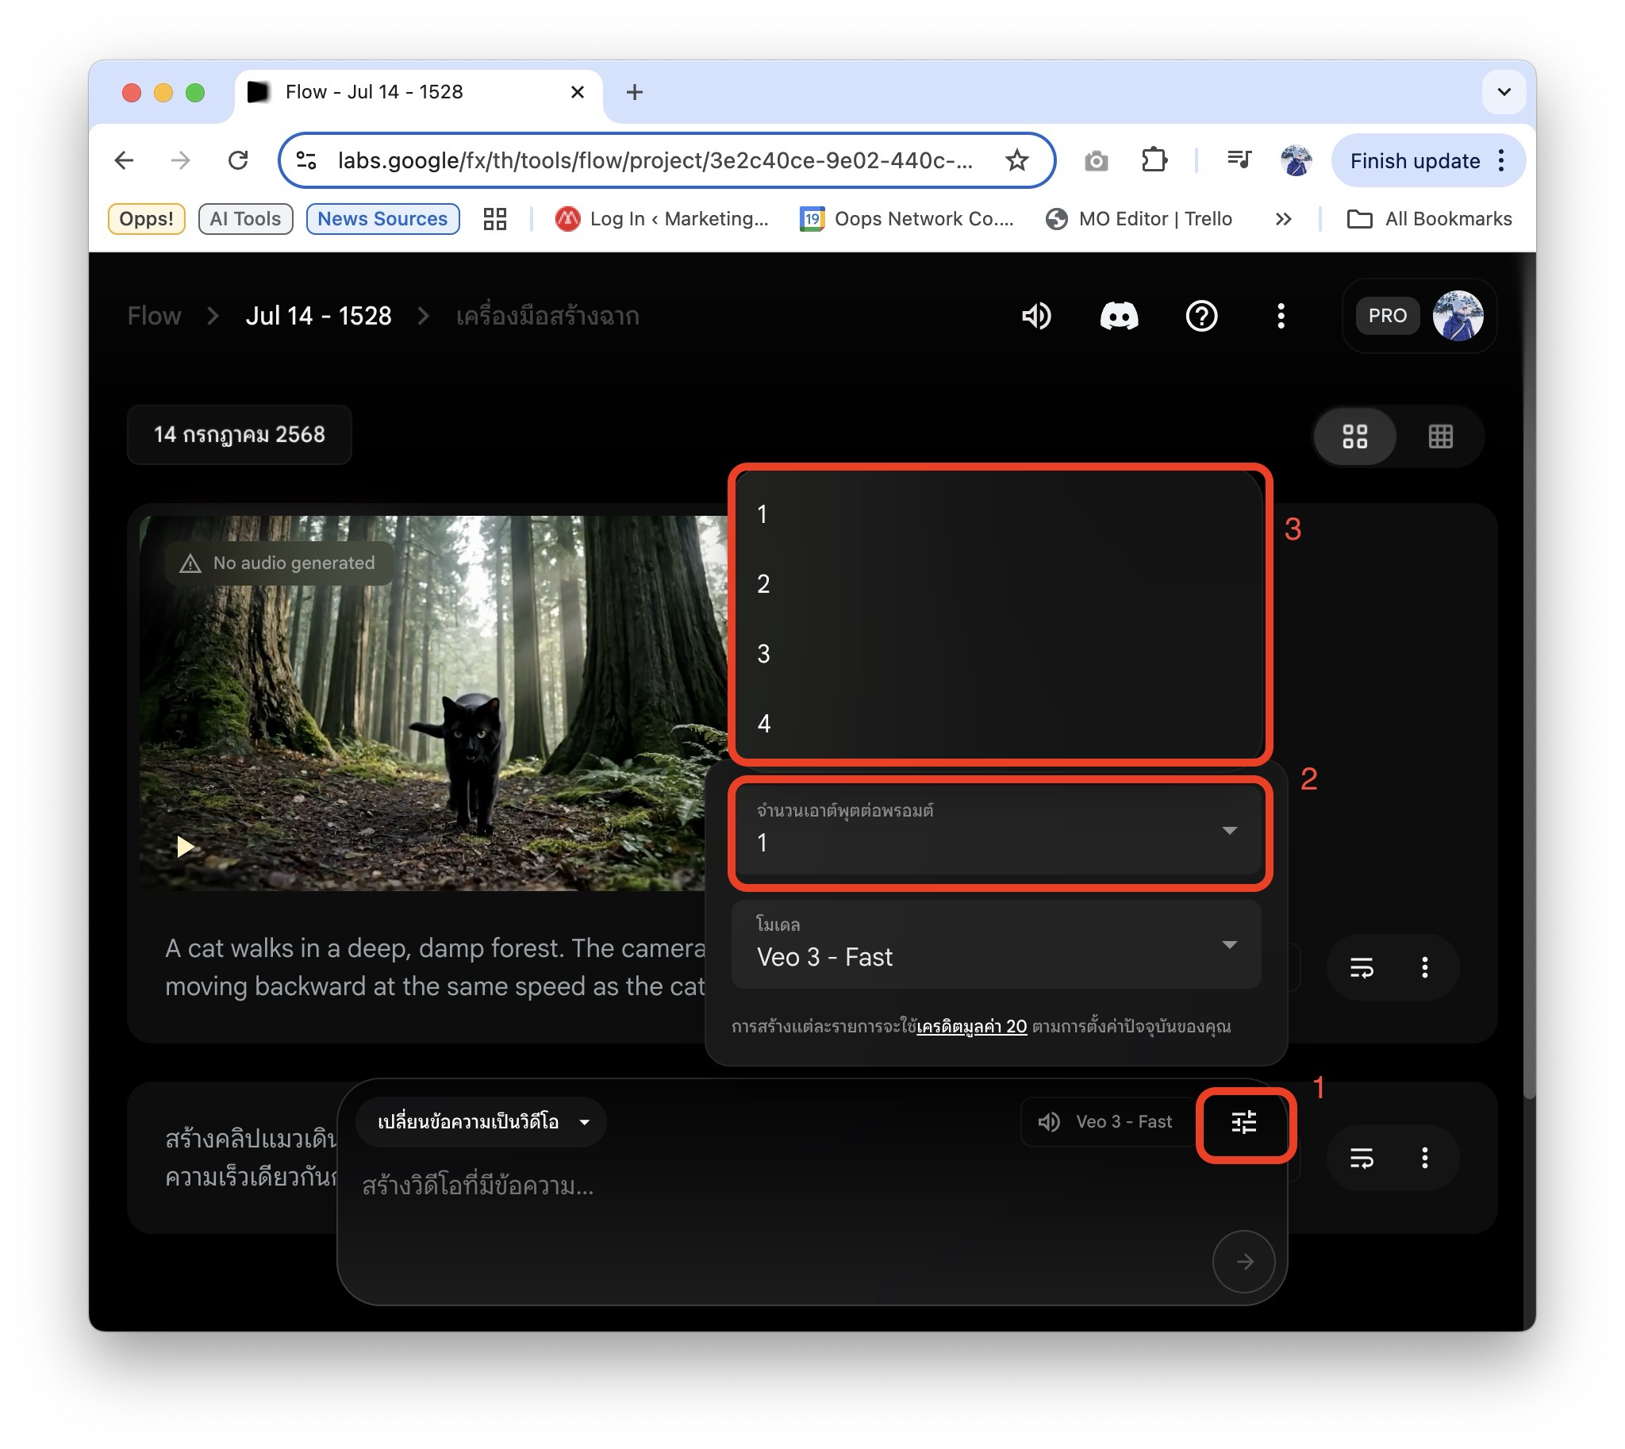Open site information icon in address bar
Image resolution: width=1625 pixels, height=1449 pixels.
click(x=307, y=161)
